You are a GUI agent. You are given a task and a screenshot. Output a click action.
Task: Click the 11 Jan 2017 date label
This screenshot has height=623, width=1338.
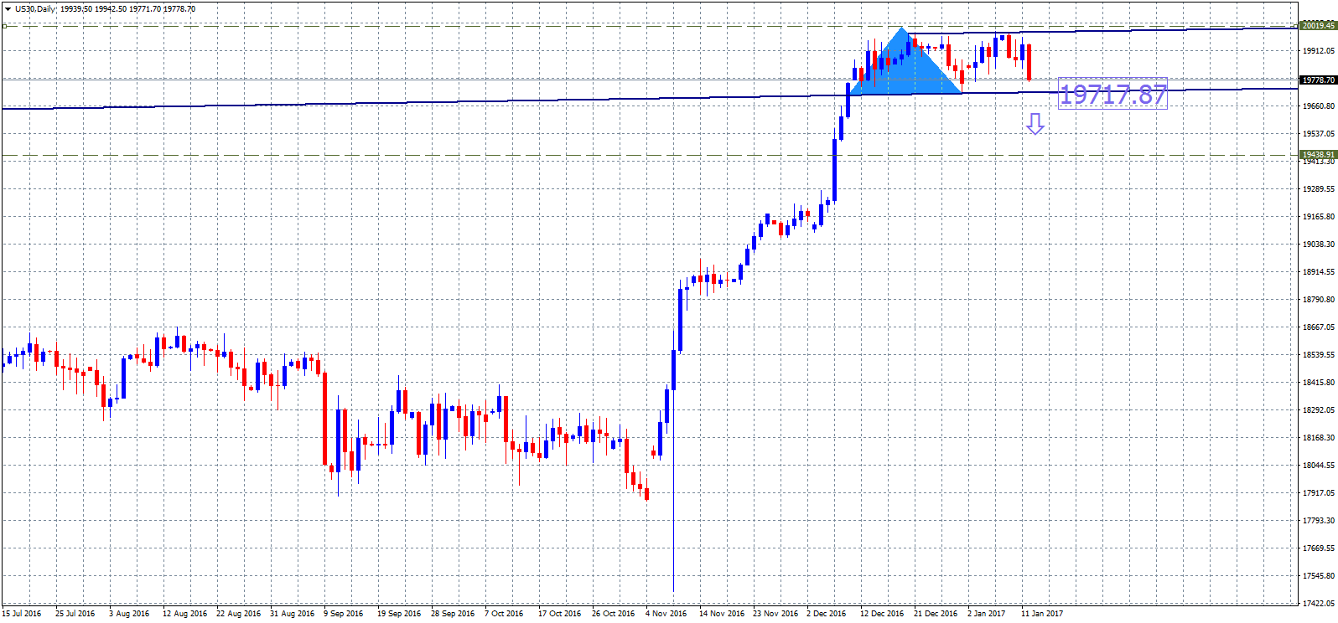click(x=1041, y=614)
